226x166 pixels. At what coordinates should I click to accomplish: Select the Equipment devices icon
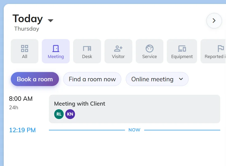click(182, 49)
